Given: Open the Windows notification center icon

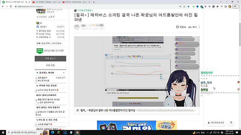Looking at the screenshot, I should point(237,132).
